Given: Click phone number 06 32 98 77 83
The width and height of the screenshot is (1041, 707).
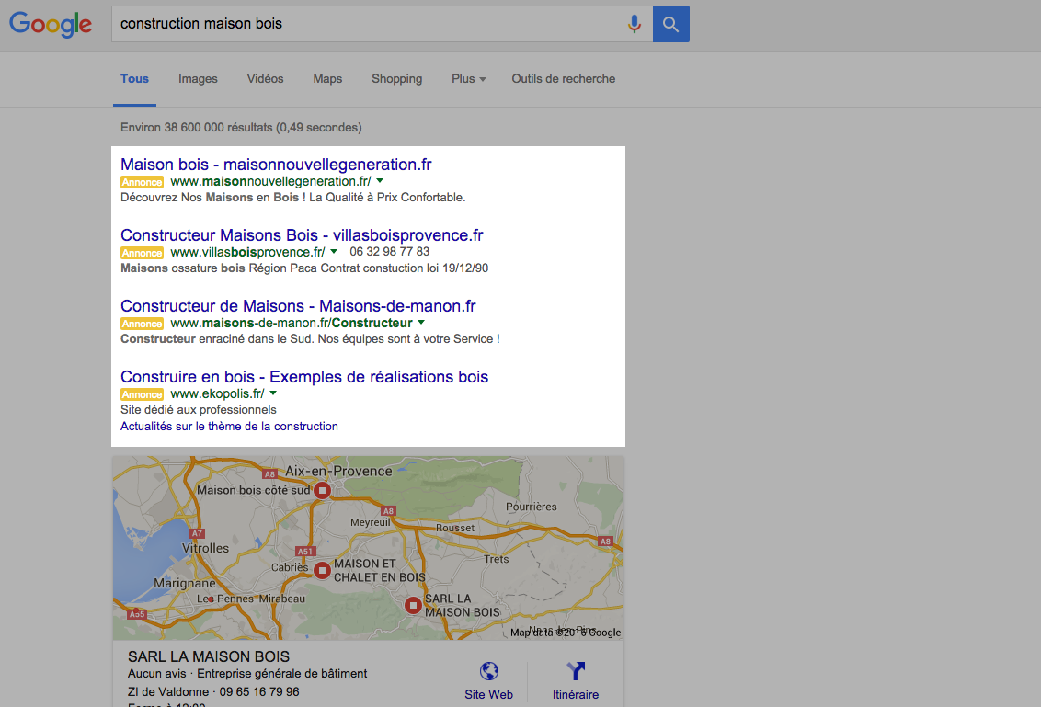Looking at the screenshot, I should click(x=390, y=252).
